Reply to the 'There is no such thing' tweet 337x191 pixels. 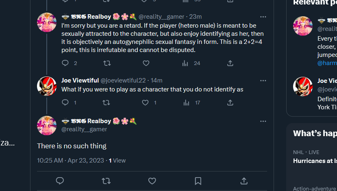coord(60,181)
